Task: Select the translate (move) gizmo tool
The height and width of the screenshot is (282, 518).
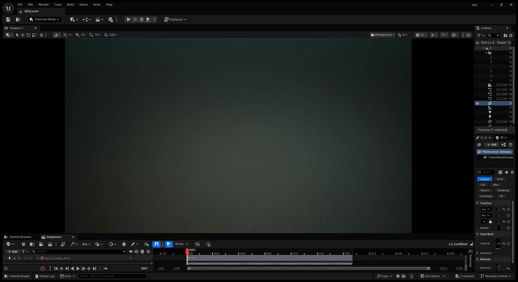Action: pos(23,35)
